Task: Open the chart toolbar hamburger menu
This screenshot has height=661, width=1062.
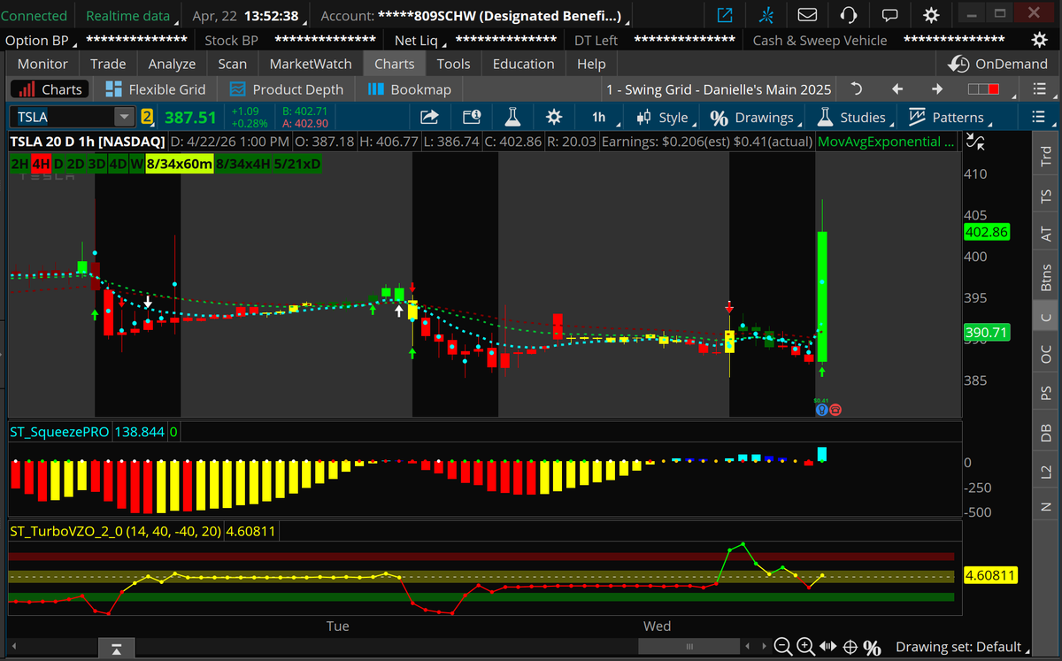Action: click(1038, 117)
